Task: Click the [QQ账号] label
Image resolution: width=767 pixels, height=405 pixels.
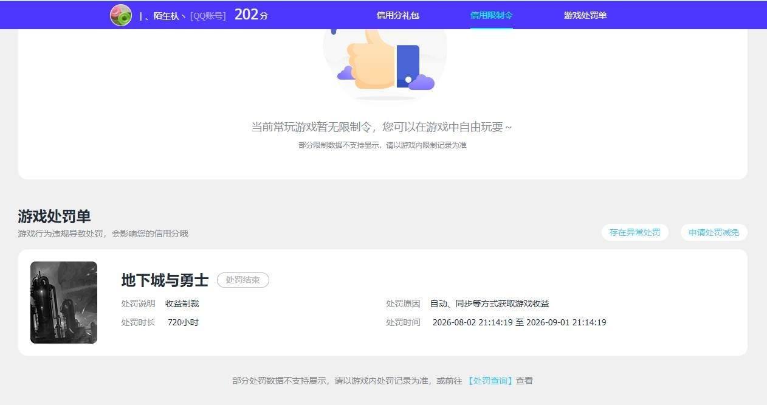Action: [208, 16]
